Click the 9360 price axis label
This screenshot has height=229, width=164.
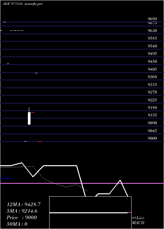point(152,77)
